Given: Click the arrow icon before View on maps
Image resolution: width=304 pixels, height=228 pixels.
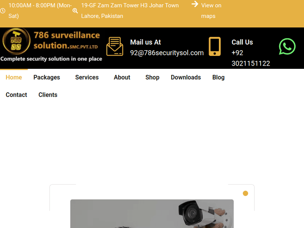Looking at the screenshot, I should tap(195, 4).
